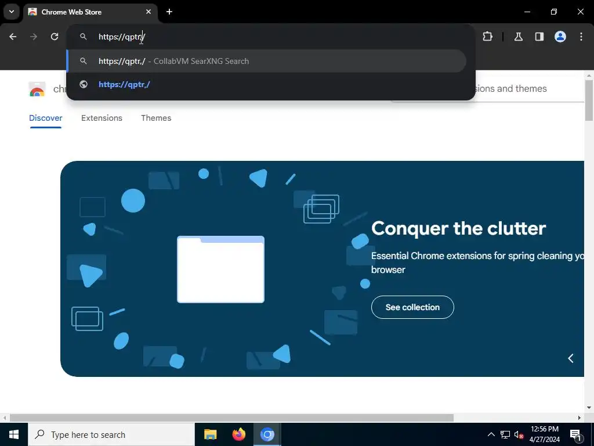Screen dimensions: 594x446
Task: Click the vertical scrollbar thumb
Action: tap(589, 100)
